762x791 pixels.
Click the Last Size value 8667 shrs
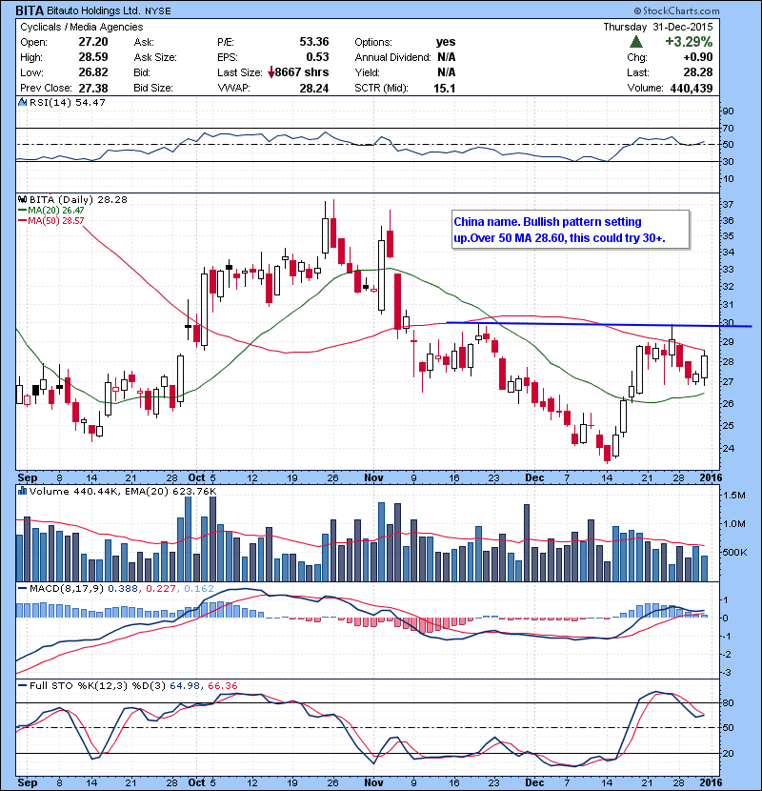click(302, 72)
